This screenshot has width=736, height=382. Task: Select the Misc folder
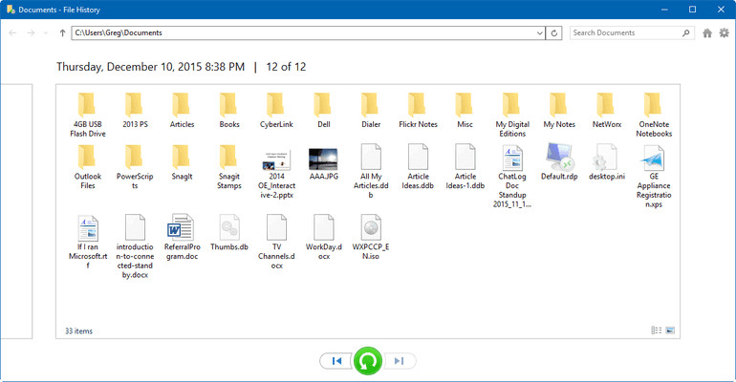click(x=465, y=110)
